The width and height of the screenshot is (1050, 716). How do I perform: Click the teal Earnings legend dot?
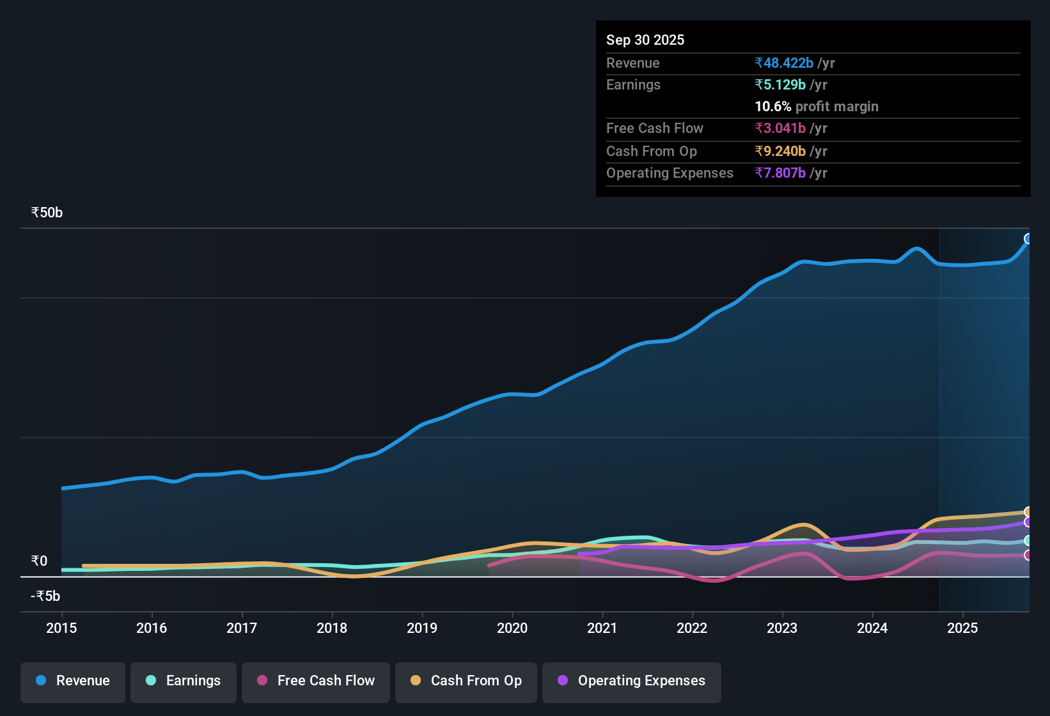[152, 681]
